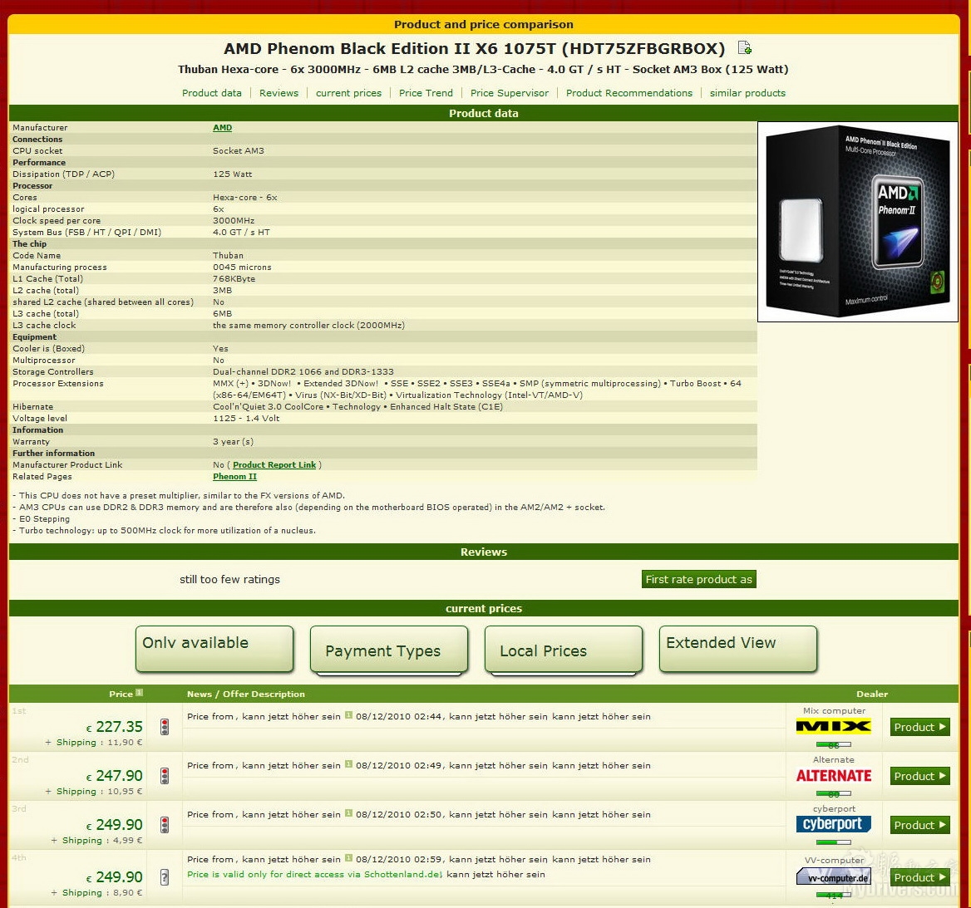Open similar products link

pyautogui.click(x=747, y=93)
